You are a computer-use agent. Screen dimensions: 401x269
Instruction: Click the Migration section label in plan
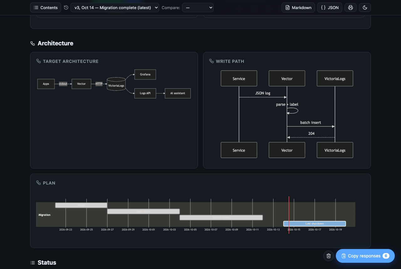coord(44,215)
